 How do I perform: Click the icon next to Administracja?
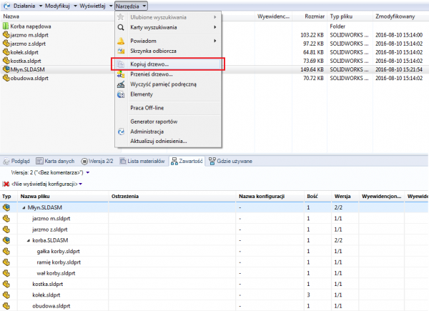[x=121, y=132]
